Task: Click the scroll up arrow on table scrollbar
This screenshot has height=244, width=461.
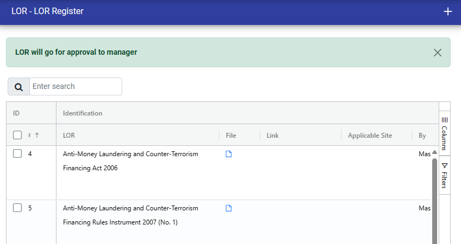Action: [x=434, y=152]
